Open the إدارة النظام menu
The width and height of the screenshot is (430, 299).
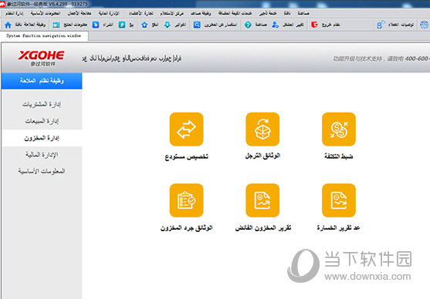pyautogui.click(x=15, y=13)
